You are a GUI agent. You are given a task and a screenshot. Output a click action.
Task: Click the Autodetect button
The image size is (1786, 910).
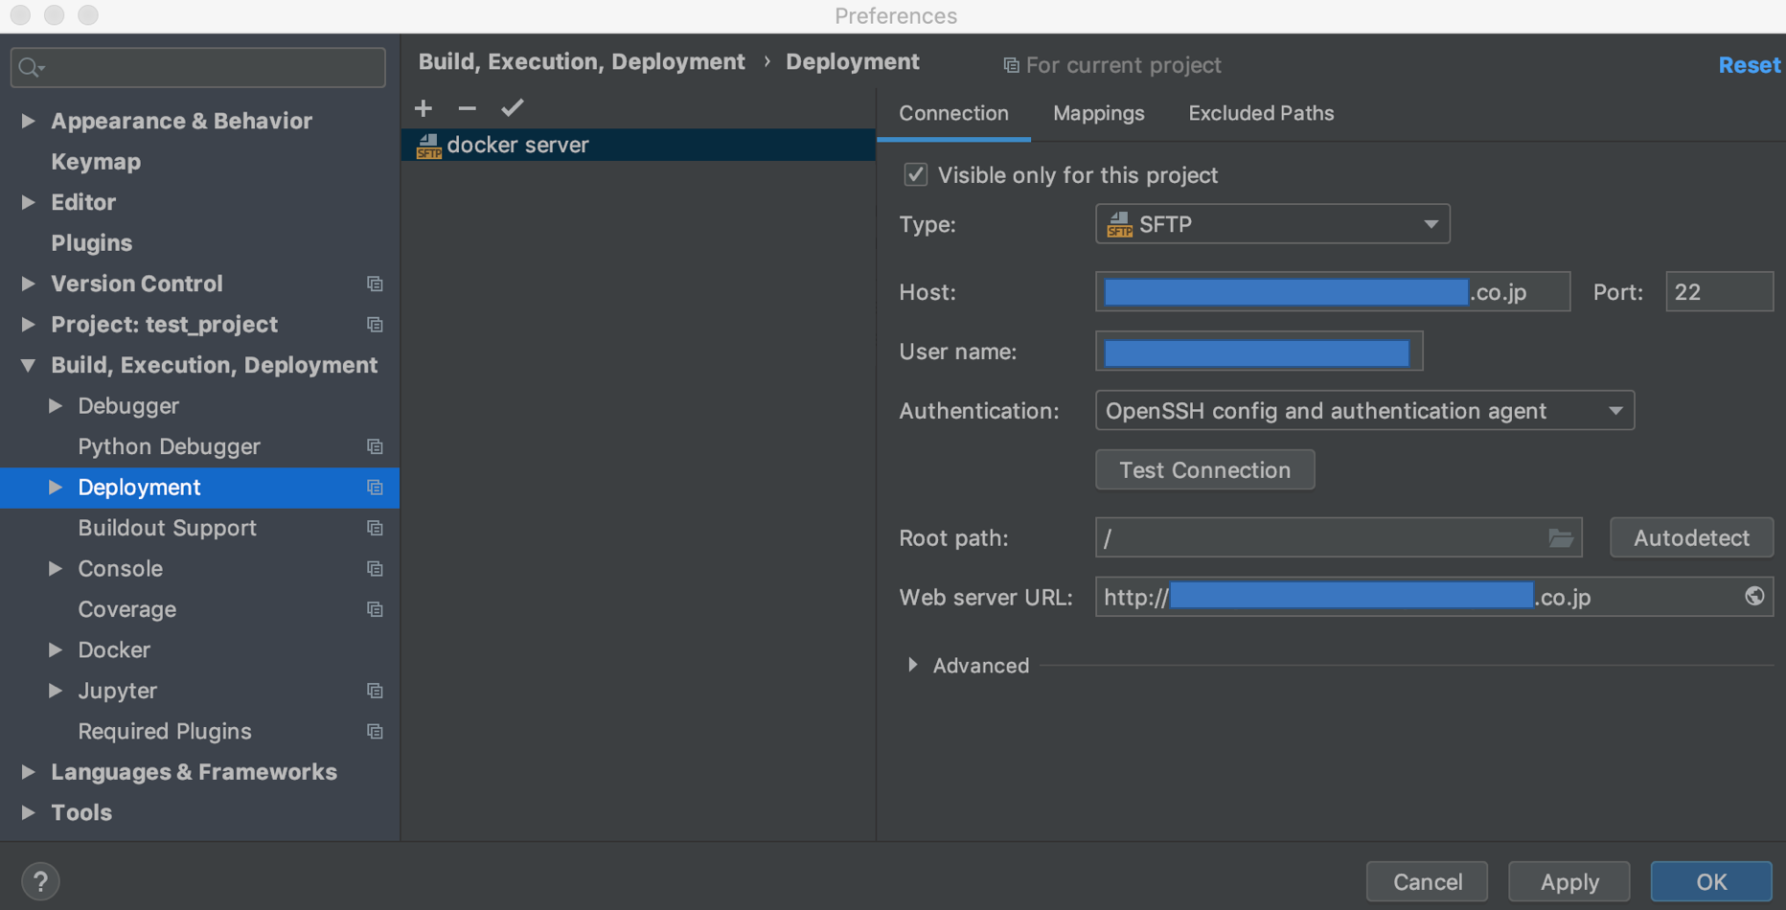pyautogui.click(x=1690, y=538)
